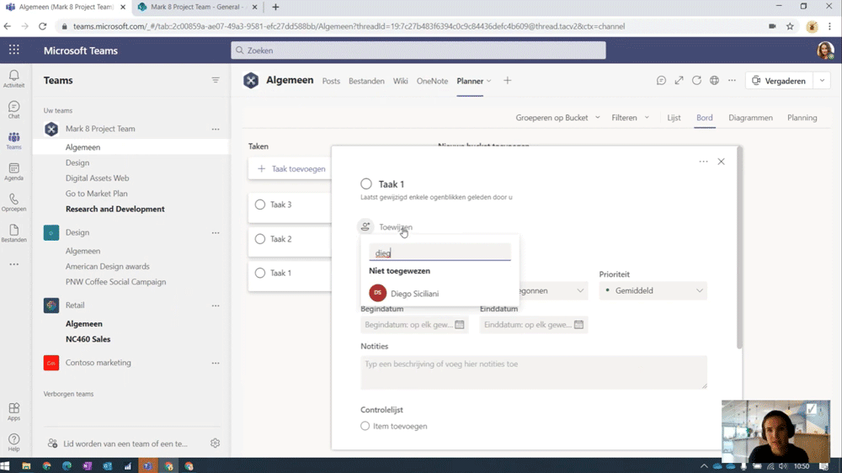This screenshot has width=842, height=473.
Task: Mark Taak 3 as complete
Action: tap(260, 205)
